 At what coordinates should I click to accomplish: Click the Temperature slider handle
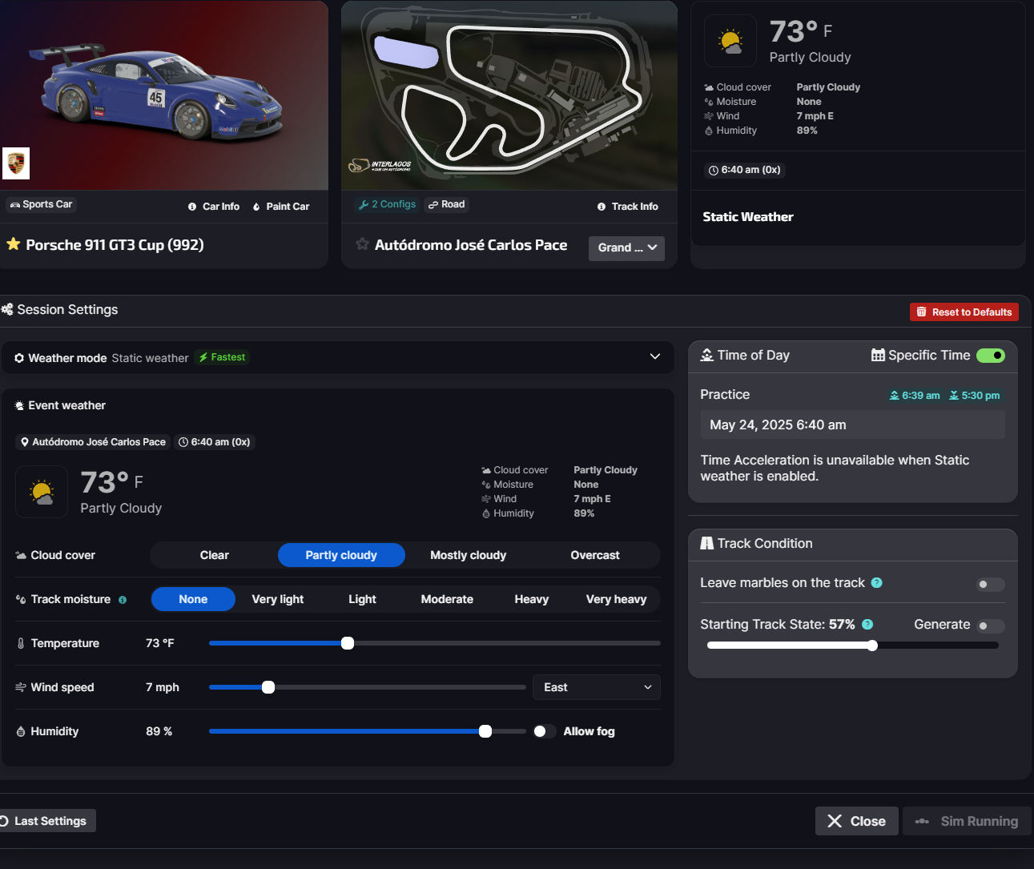pos(348,643)
